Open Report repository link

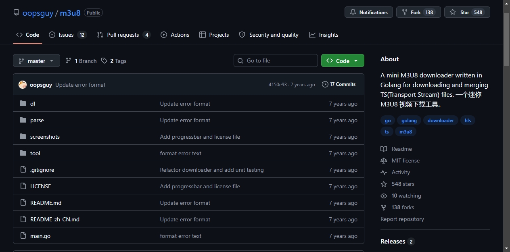pos(402,219)
